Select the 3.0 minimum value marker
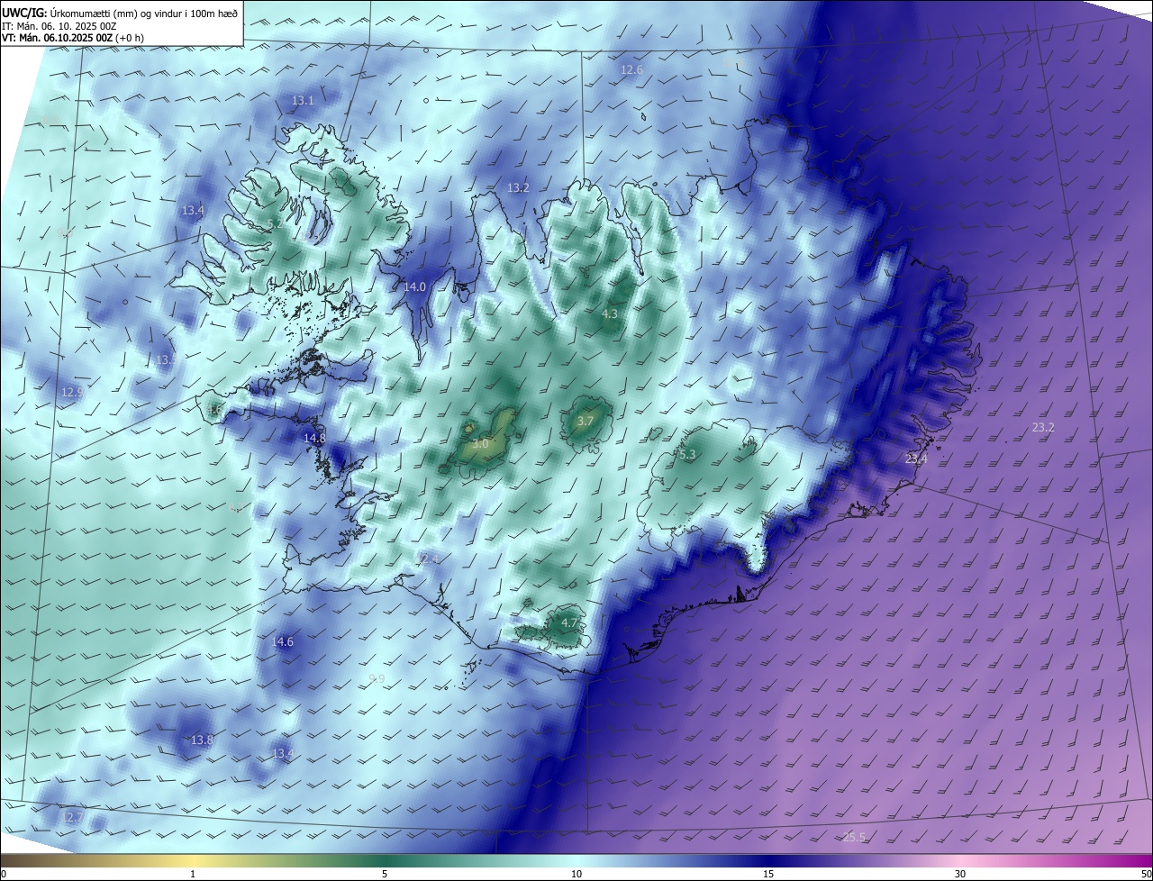Image resolution: width=1153 pixels, height=881 pixels. [480, 443]
